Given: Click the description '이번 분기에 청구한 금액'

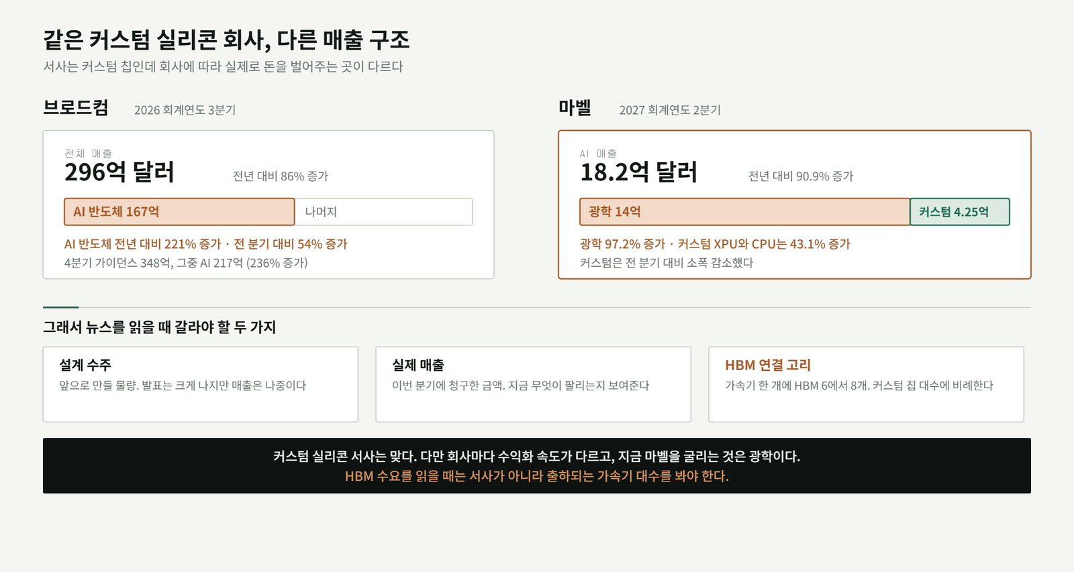Looking at the screenshot, I should (521, 386).
